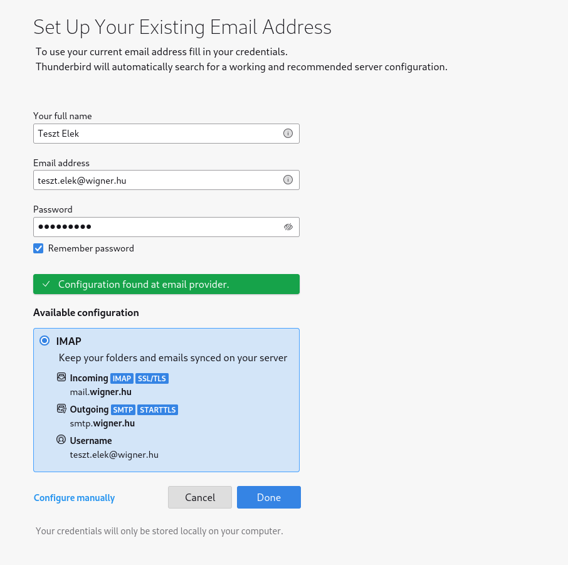Show password with the crossed-eye icon
The height and width of the screenshot is (565, 568).
[x=288, y=227]
